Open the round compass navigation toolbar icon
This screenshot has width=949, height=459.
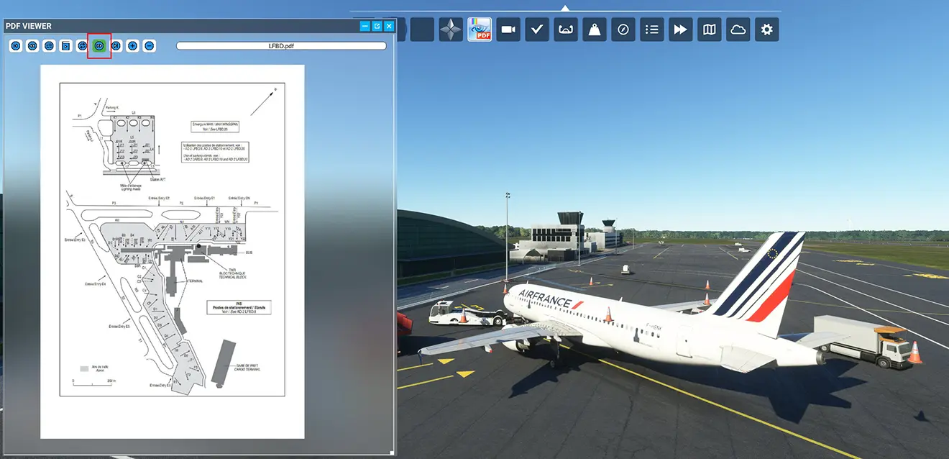click(x=623, y=29)
